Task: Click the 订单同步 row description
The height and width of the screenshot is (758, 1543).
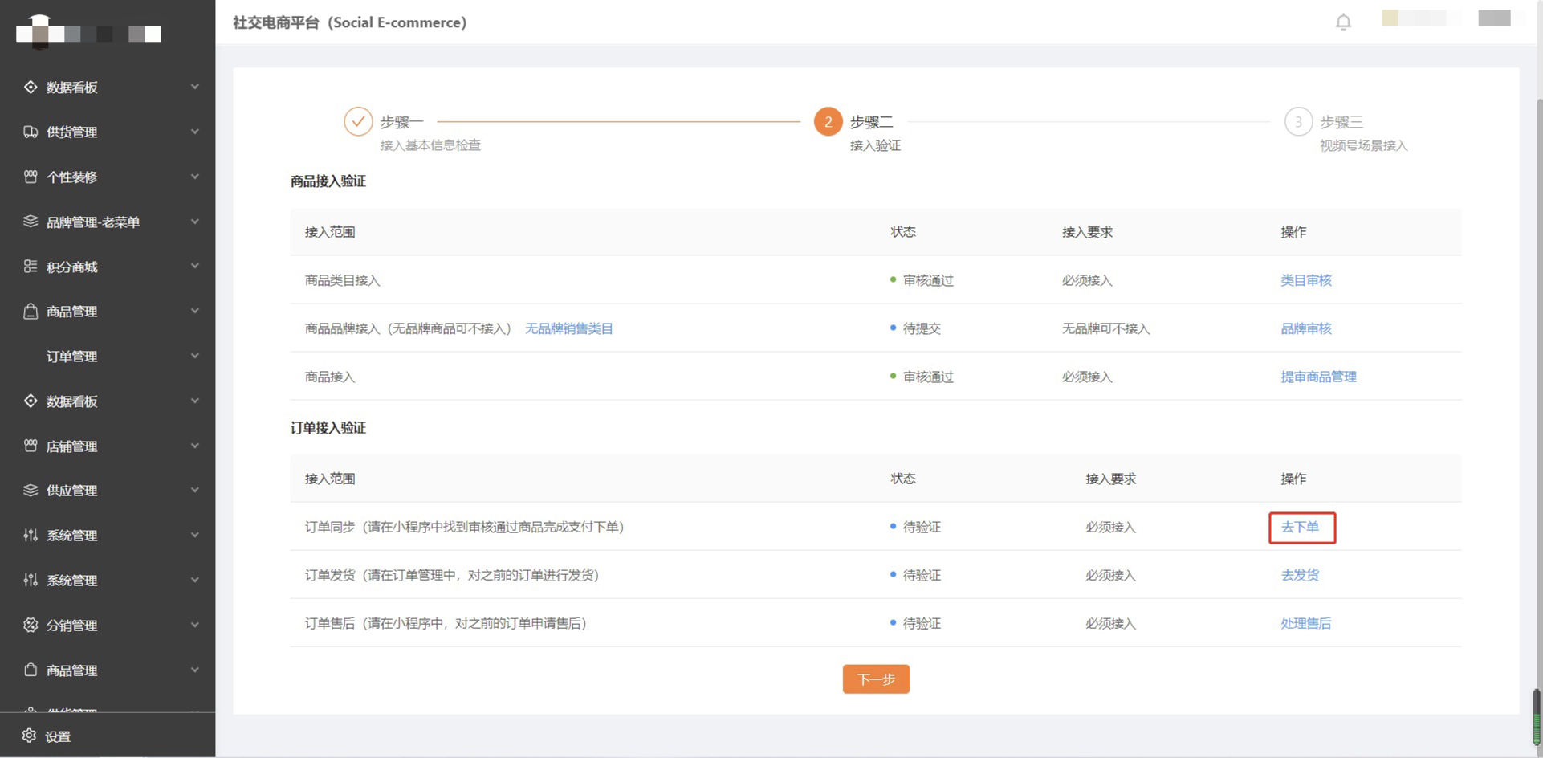Action: [x=464, y=527]
